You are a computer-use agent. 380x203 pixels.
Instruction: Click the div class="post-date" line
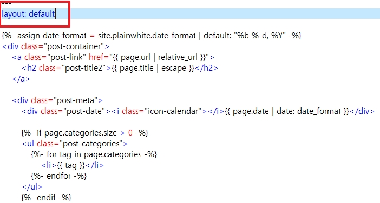198,111
